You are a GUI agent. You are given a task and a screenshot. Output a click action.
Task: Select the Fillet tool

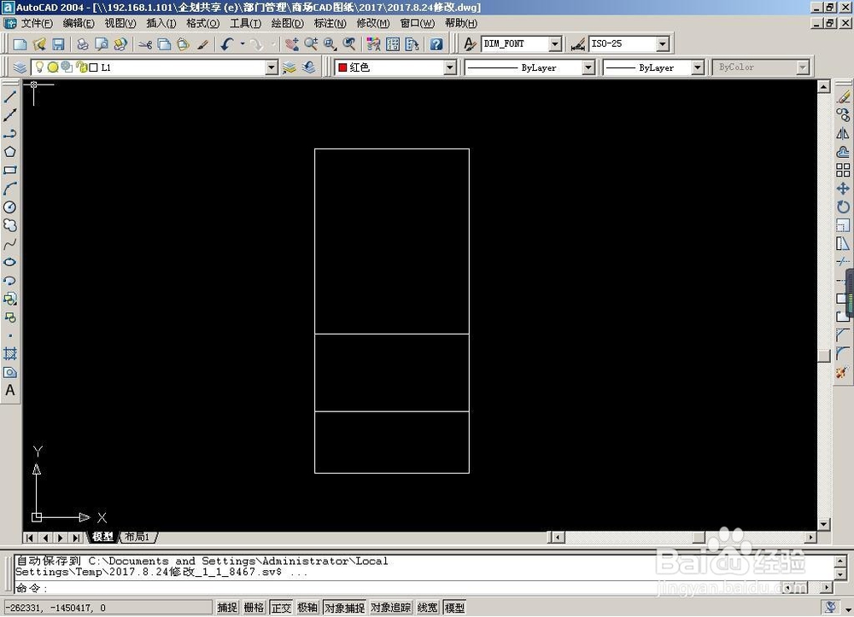[843, 353]
